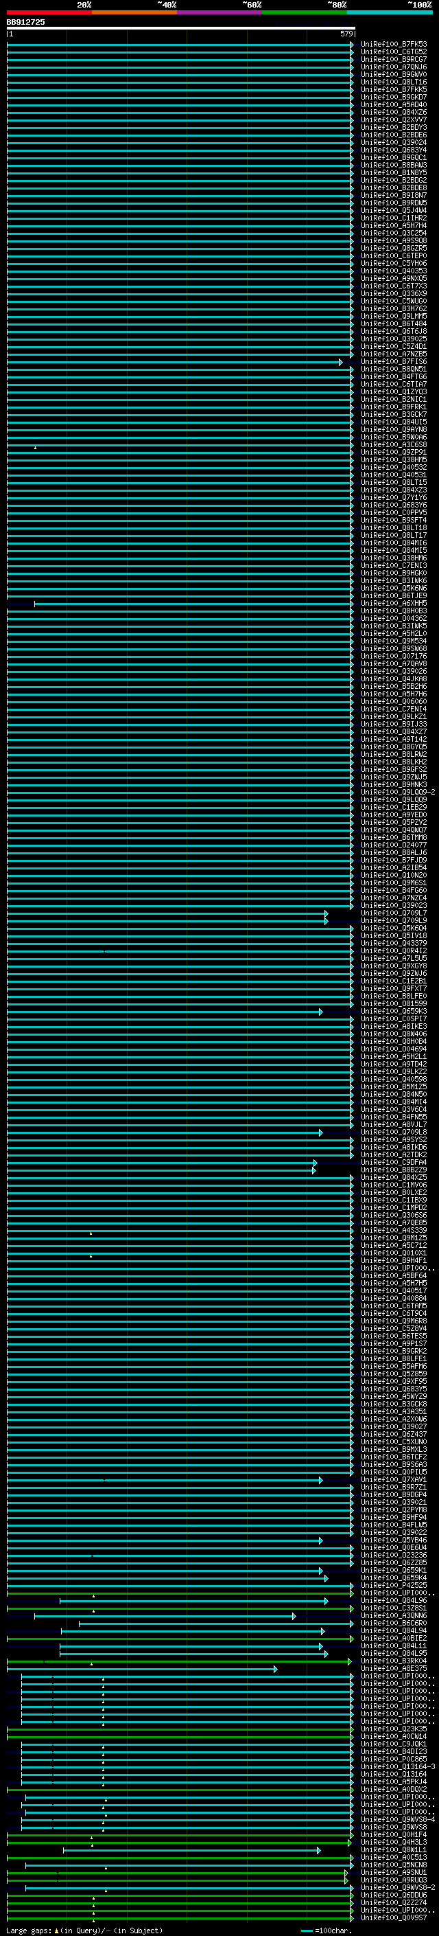Open hit UniRef100_Q40353
439x1936 pixels.
tap(393, 271)
